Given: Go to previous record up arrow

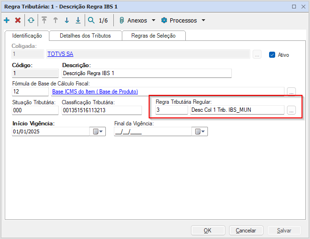Looking at the screenshot, I should (x=56, y=20).
